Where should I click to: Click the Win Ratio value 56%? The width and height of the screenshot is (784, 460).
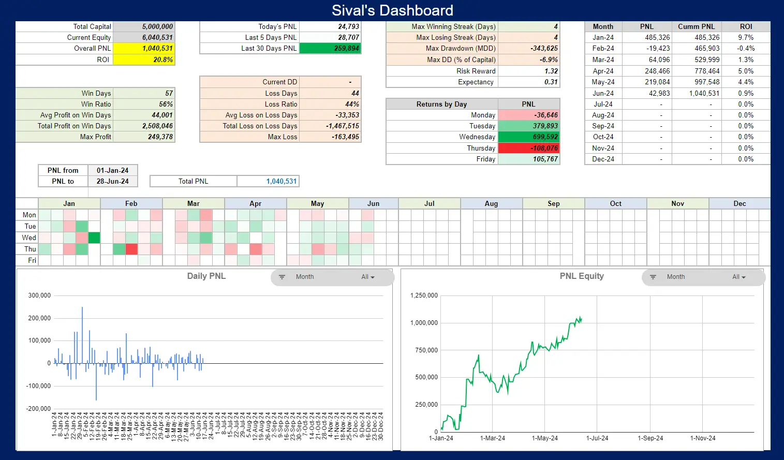pyautogui.click(x=144, y=104)
